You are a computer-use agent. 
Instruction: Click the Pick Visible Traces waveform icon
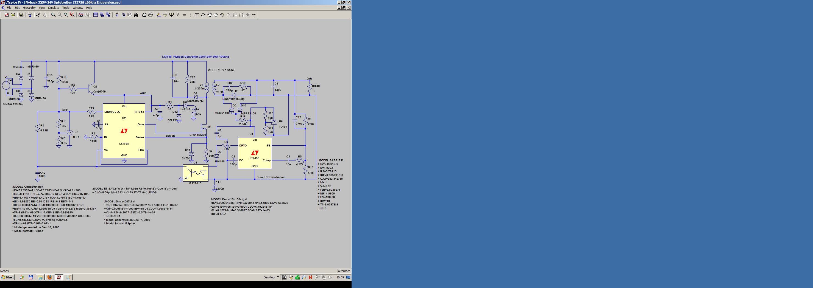coord(81,15)
